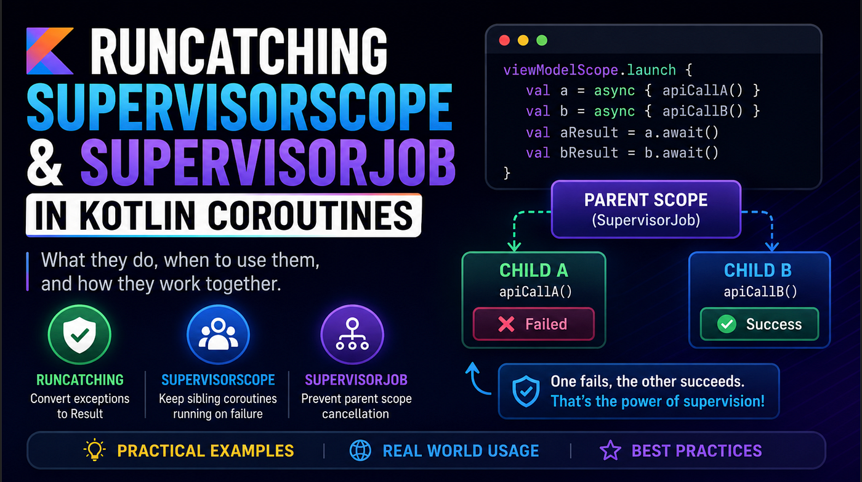Click the red X icon in Failed badge
This screenshot has height=482, width=862.
506,324
